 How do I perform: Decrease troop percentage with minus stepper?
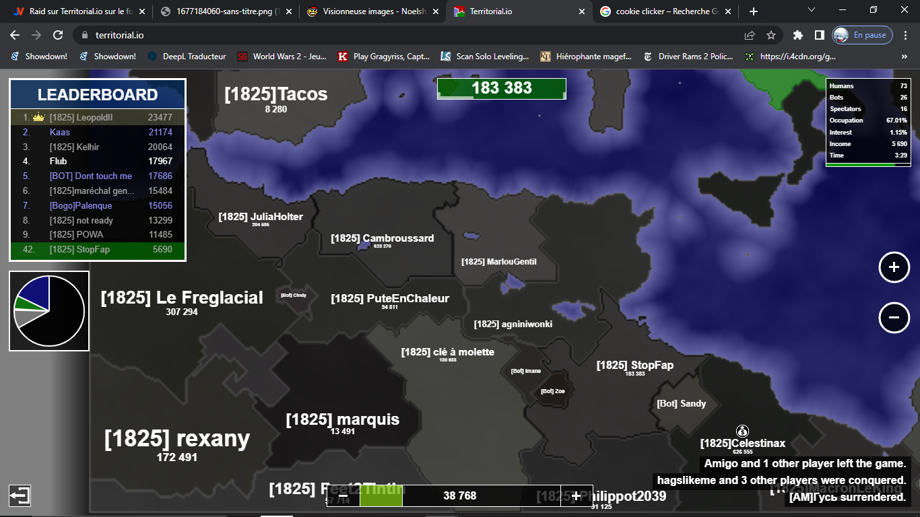click(343, 495)
